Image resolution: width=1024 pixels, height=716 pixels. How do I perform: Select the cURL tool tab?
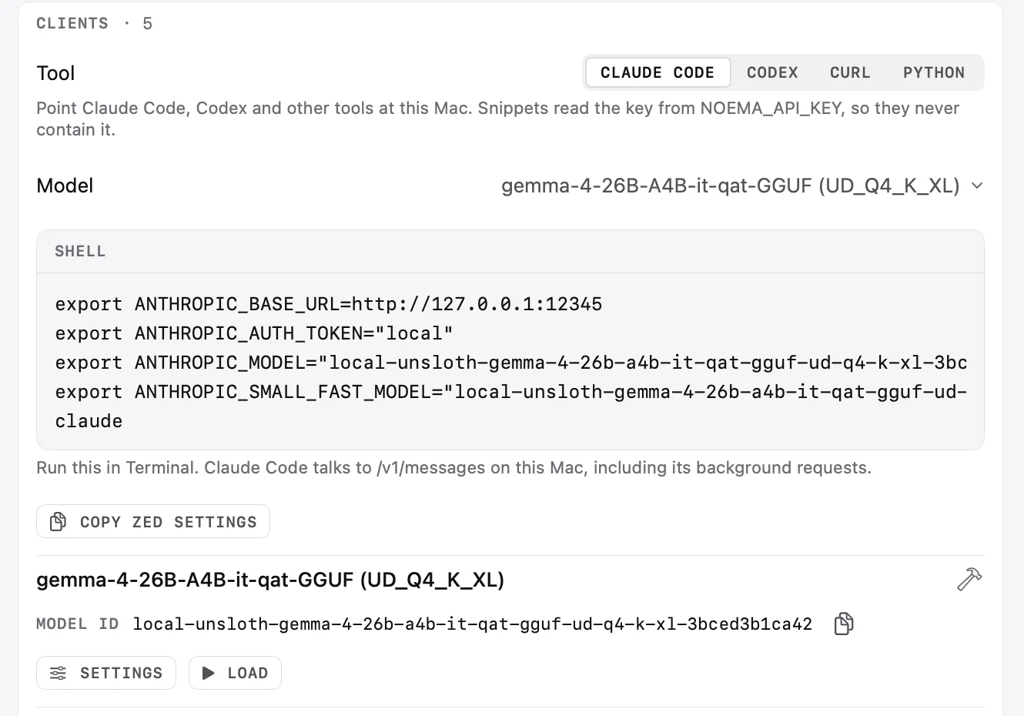pyautogui.click(x=850, y=72)
